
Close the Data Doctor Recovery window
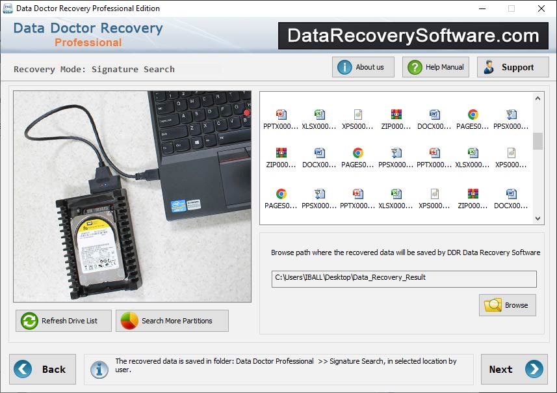tap(541, 8)
